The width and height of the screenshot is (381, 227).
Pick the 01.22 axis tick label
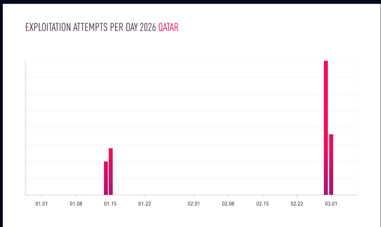[x=144, y=204]
